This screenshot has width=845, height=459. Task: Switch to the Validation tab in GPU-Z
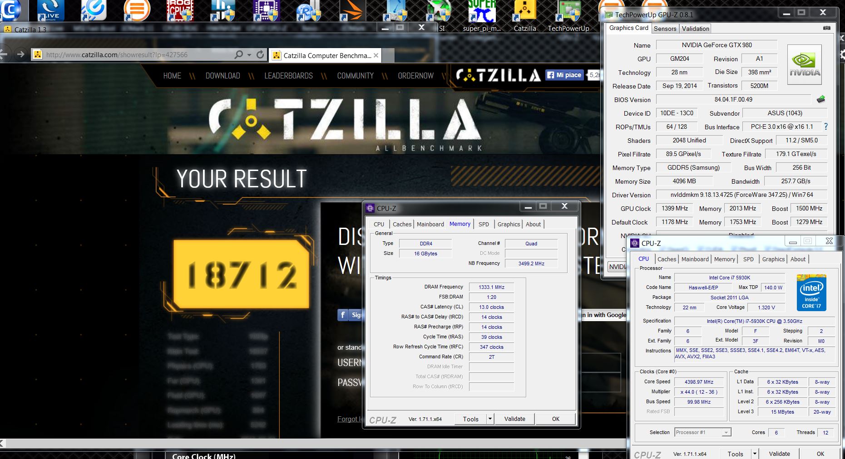point(695,29)
